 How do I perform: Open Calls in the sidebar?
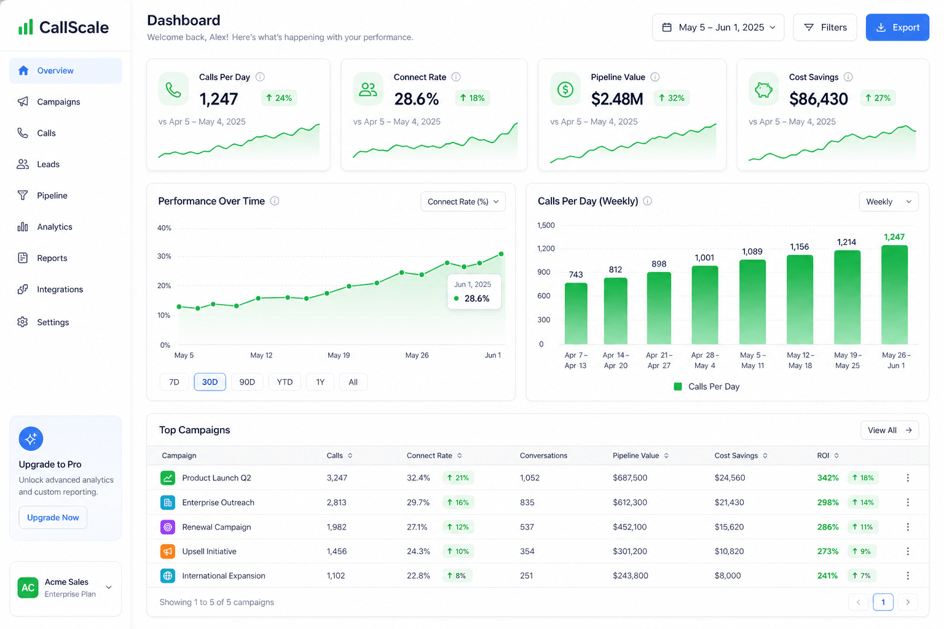[x=66, y=133]
